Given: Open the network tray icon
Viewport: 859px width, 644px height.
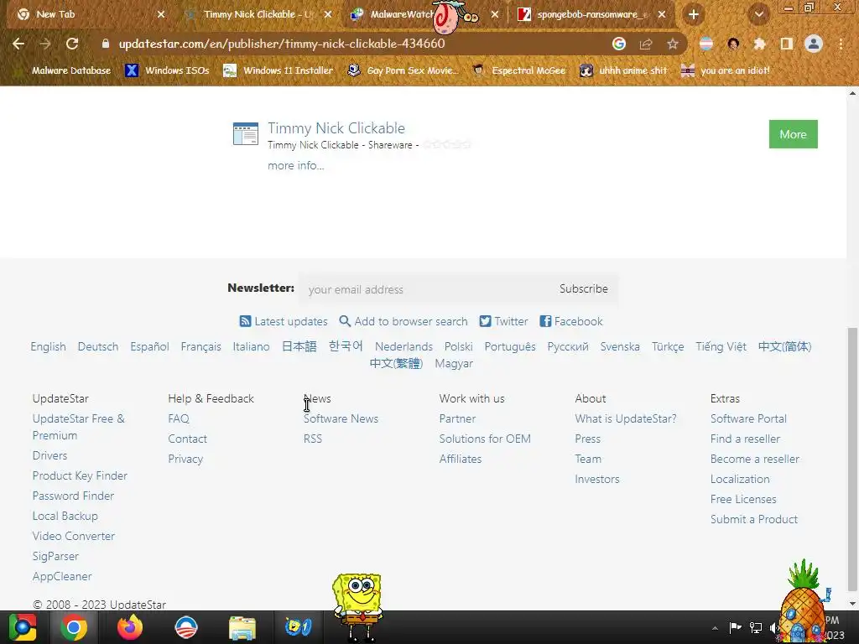Looking at the screenshot, I should tap(756, 627).
